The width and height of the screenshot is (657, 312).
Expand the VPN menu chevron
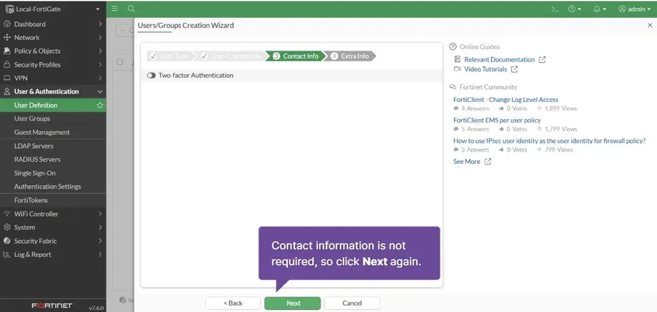(100, 78)
